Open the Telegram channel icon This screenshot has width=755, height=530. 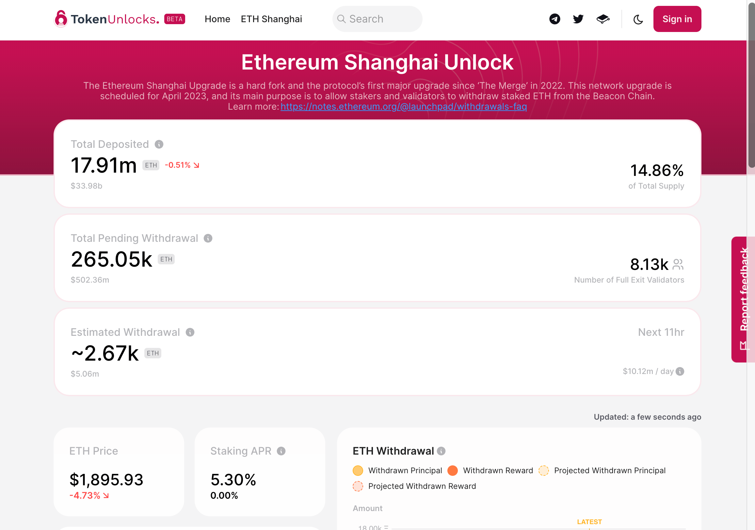click(x=554, y=19)
